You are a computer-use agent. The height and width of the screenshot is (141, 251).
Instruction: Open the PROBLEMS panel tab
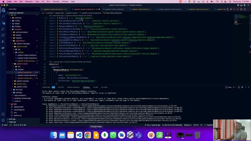pos(46,87)
